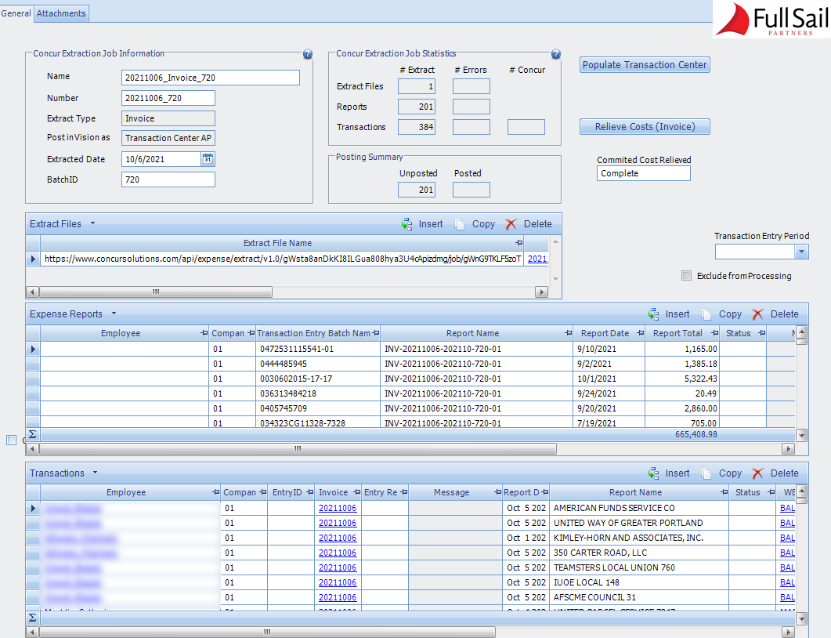Image resolution: width=831 pixels, height=638 pixels.
Task: Toggle the small checkbox beside the Expense Reports panel
Action: coord(11,440)
